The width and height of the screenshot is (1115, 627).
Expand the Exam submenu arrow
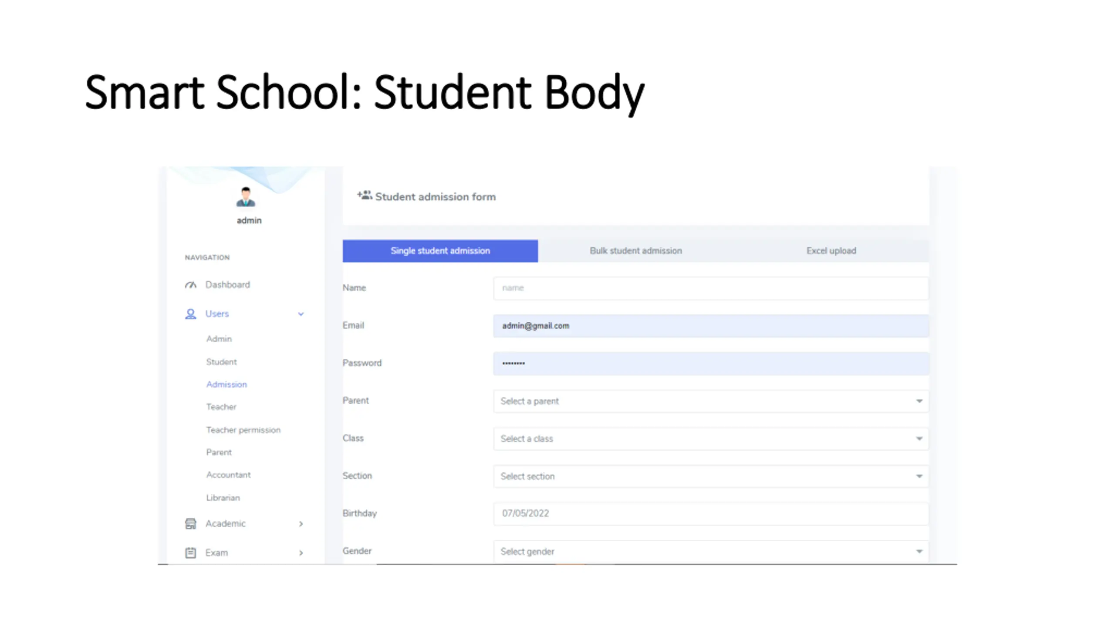point(301,553)
